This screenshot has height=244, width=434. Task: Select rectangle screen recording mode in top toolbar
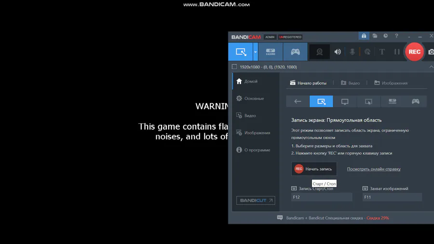(241, 52)
